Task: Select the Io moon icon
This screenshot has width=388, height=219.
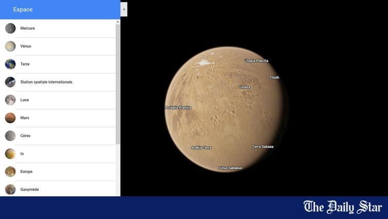Action: click(x=10, y=154)
